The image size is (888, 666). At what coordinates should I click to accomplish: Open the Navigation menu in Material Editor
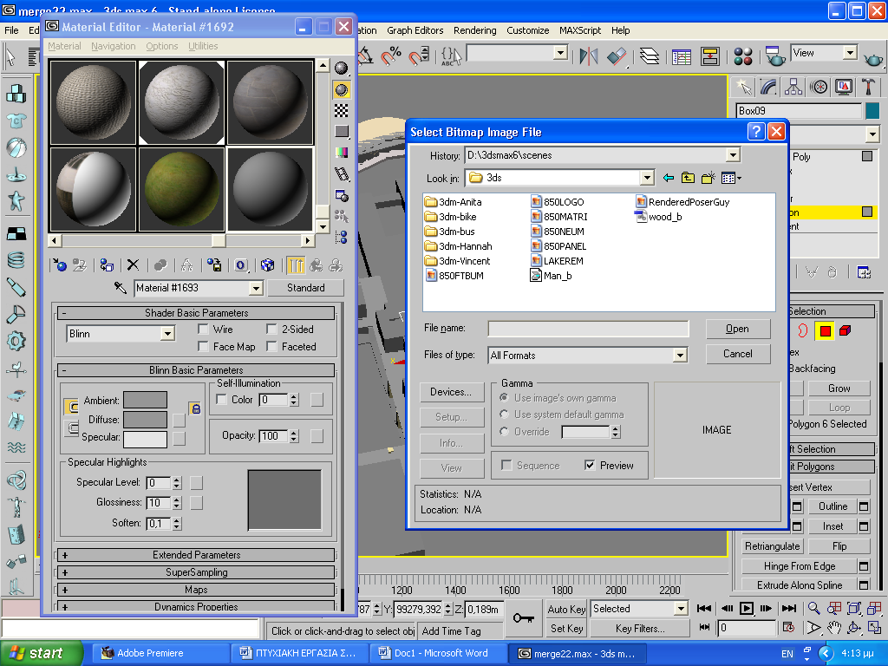(114, 46)
